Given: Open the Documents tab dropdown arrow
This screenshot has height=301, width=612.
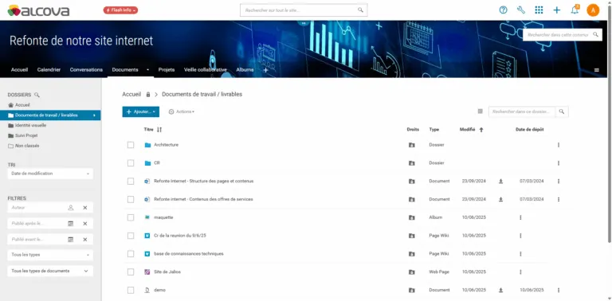Looking at the screenshot, I should coord(147,70).
